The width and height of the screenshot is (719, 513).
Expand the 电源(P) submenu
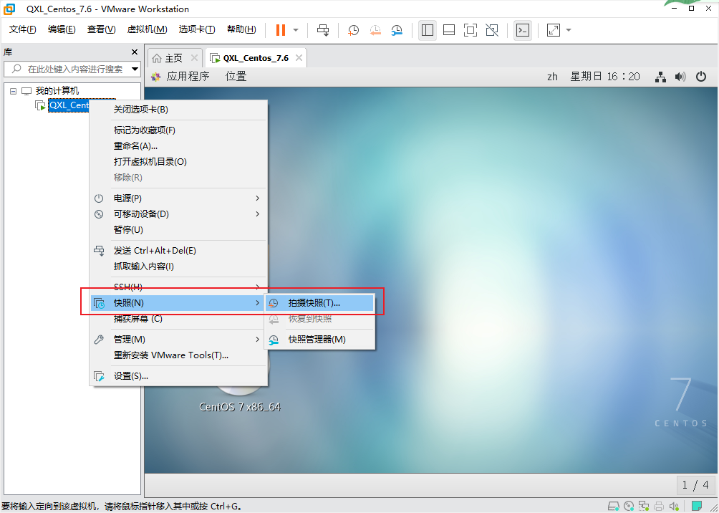(x=179, y=198)
